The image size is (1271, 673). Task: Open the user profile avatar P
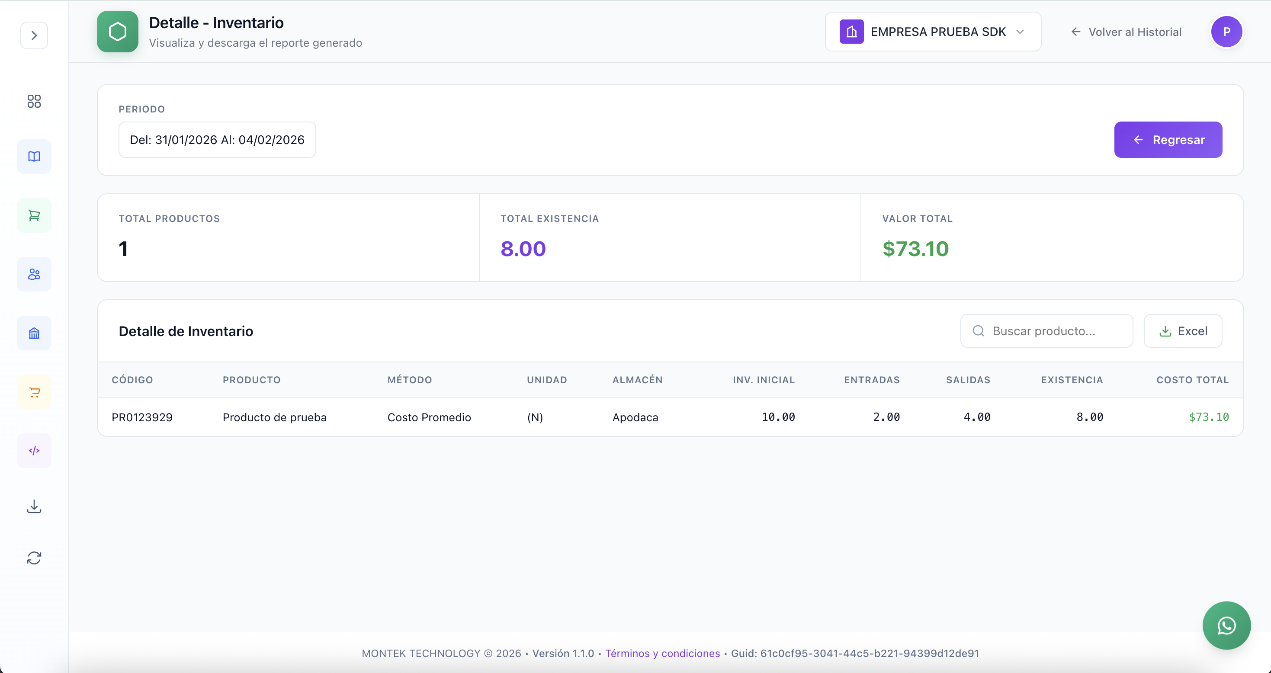pos(1226,32)
